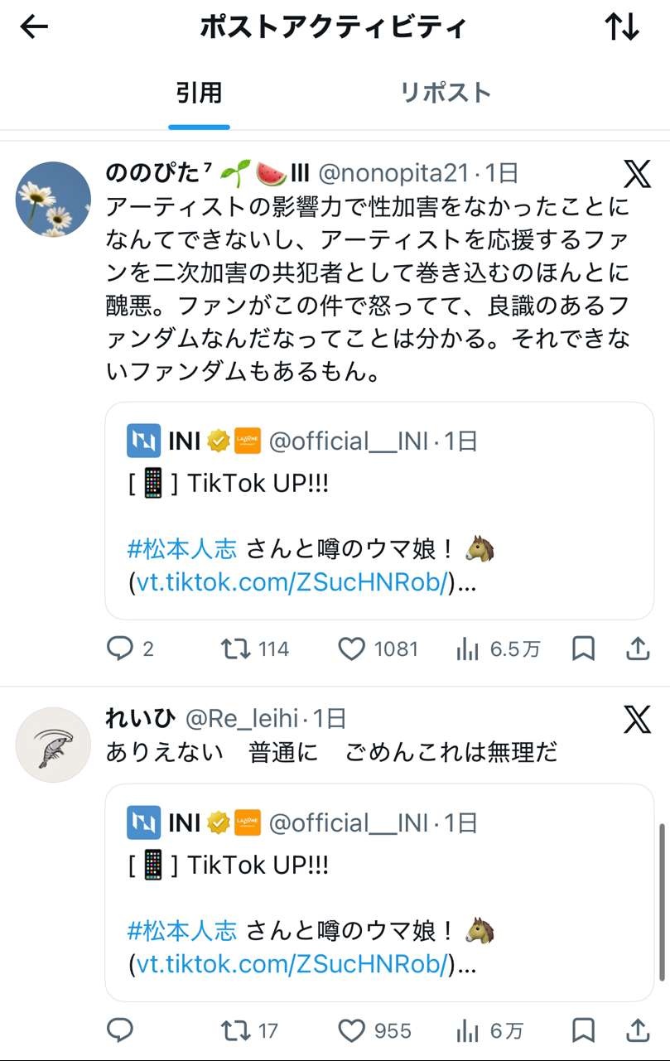Open the #松本人志 hashtag in first quote

[x=182, y=548]
